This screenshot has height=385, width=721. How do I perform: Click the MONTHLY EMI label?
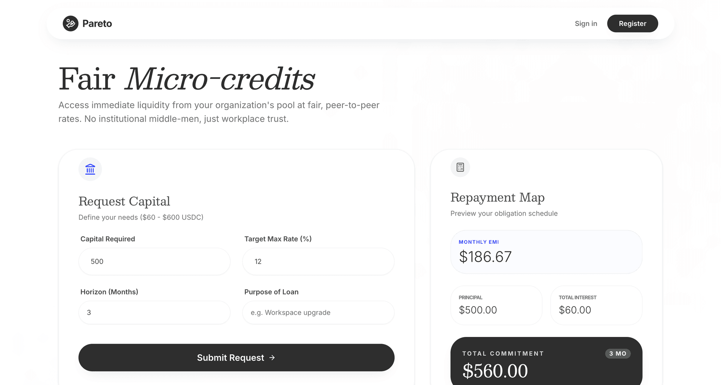(x=479, y=242)
